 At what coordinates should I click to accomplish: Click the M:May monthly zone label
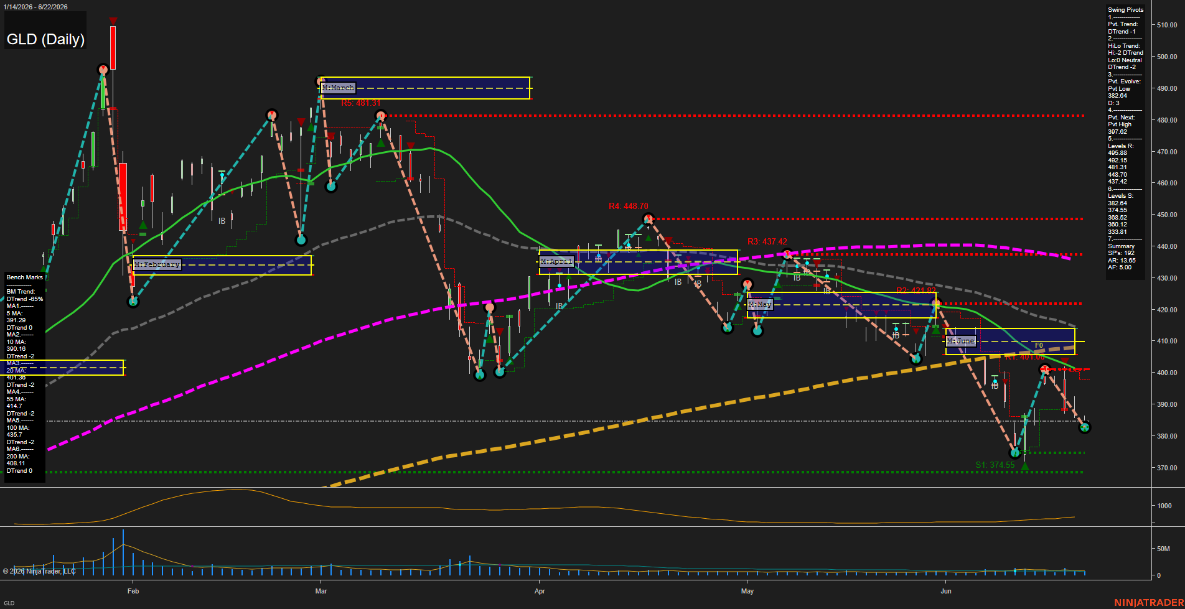[x=760, y=304]
